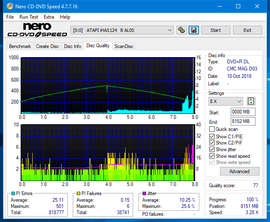Open the Extra menu
The width and height of the screenshot is (270, 222).
[49, 17]
